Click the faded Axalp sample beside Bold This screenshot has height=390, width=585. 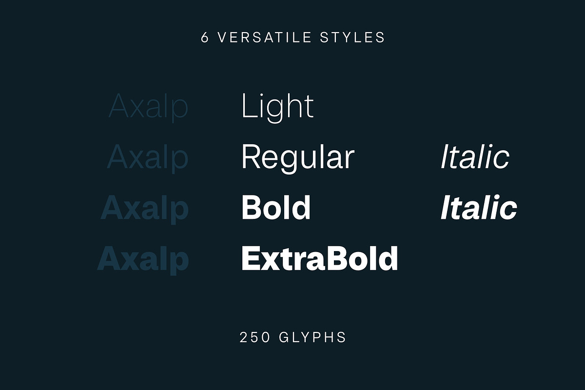tap(144, 209)
